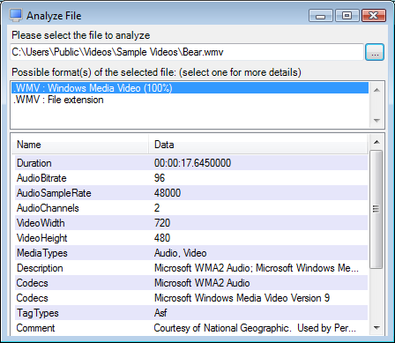Select the .WMV Windows Media Video entry
395x343 pixels.
190,88
